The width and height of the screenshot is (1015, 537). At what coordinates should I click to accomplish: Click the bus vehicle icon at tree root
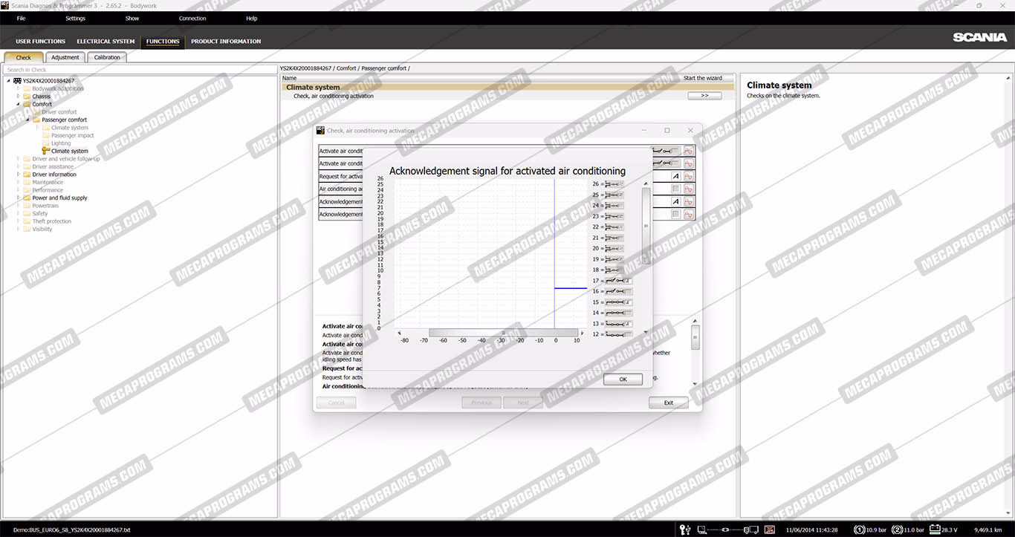coord(17,80)
